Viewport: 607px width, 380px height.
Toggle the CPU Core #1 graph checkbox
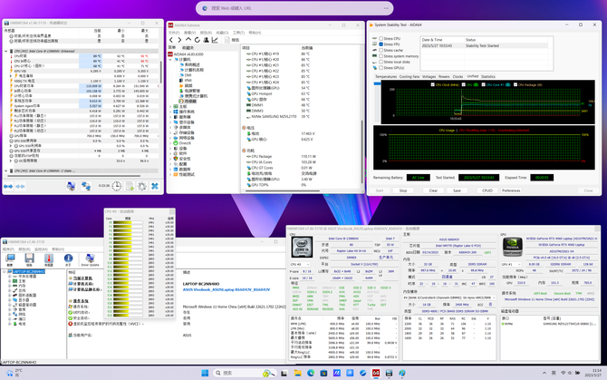click(x=483, y=84)
